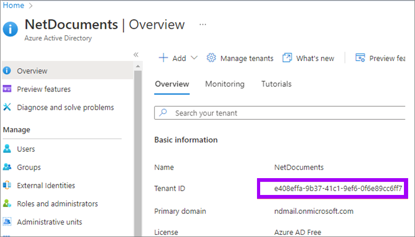This screenshot has height=237, width=415.
Task: Click the Administrative units icon
Action: click(x=7, y=222)
